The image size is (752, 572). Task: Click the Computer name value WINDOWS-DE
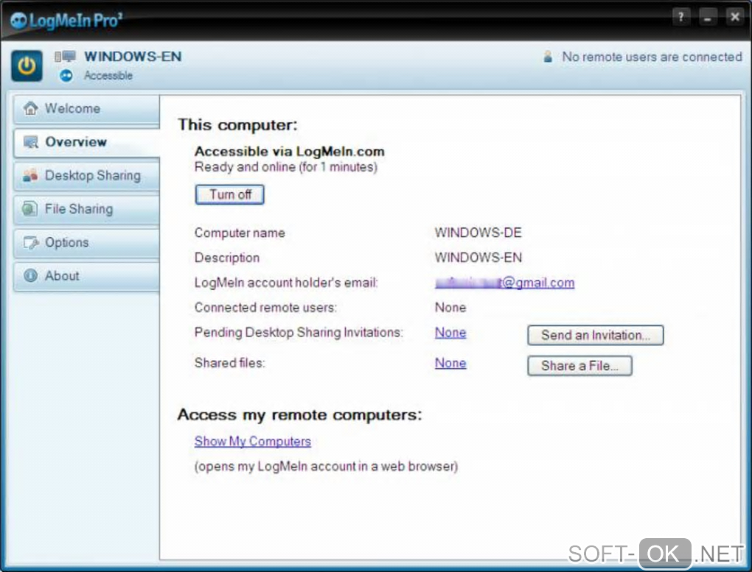tap(478, 233)
